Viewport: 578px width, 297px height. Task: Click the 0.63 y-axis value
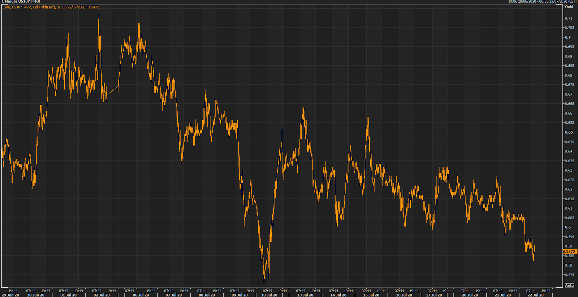tap(569, 170)
